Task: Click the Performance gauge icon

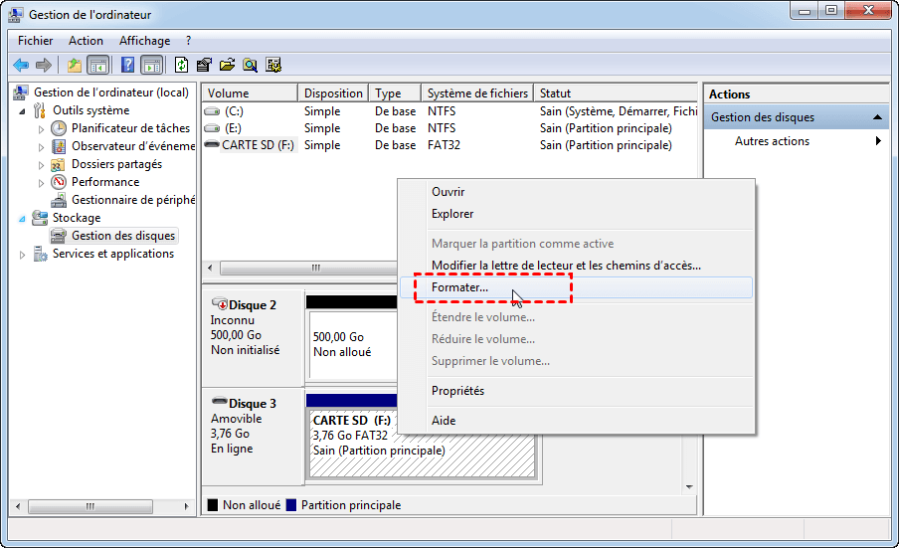Action: coord(59,182)
